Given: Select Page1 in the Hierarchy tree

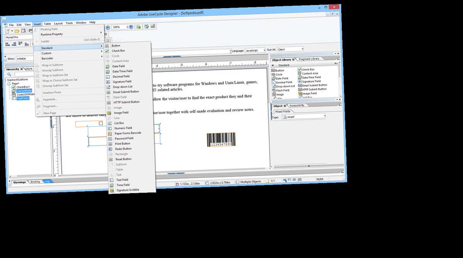Looking at the screenshot, I should point(15,83).
